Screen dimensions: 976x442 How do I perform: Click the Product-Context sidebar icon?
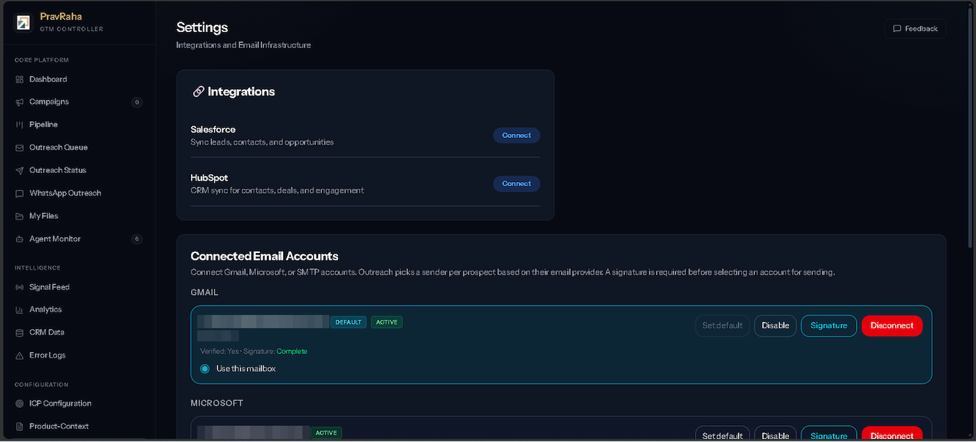coord(20,427)
